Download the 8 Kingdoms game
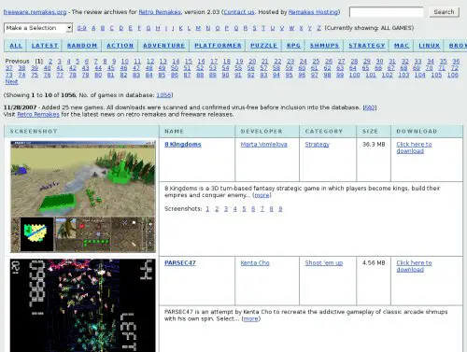The width and height of the screenshot is (467, 352). point(414,148)
